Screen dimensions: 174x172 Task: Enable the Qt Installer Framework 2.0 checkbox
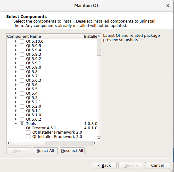pos(28,132)
